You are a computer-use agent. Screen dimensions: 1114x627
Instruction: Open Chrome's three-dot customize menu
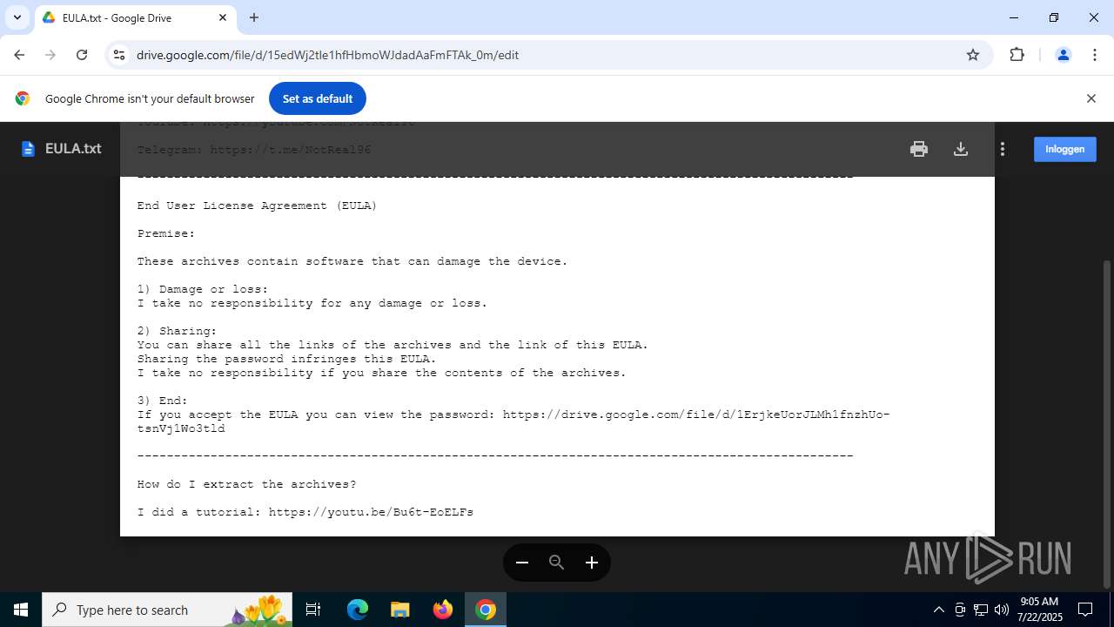(x=1094, y=55)
